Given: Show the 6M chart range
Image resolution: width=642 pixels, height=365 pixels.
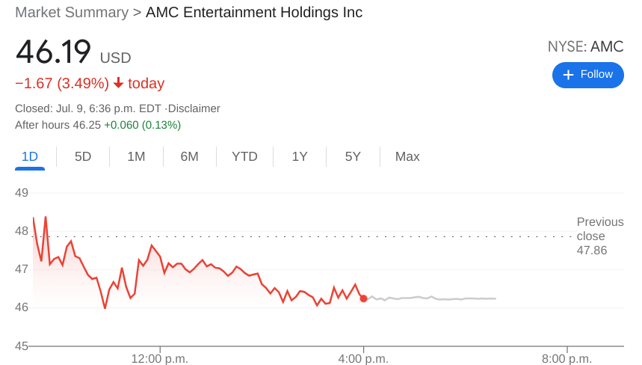Looking at the screenshot, I should click(189, 157).
